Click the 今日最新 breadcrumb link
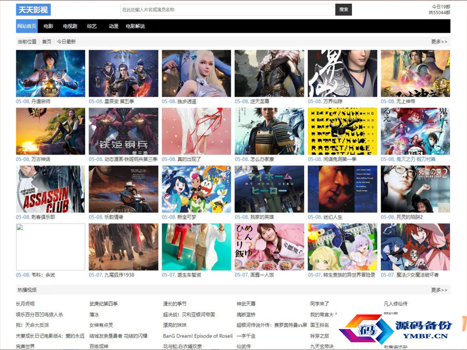The width and height of the screenshot is (467, 350). (66, 41)
